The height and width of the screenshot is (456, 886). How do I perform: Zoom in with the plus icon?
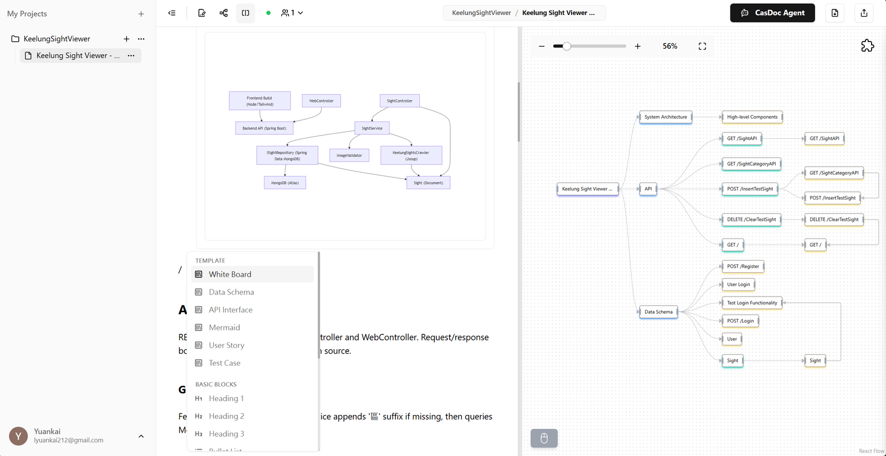tap(637, 46)
